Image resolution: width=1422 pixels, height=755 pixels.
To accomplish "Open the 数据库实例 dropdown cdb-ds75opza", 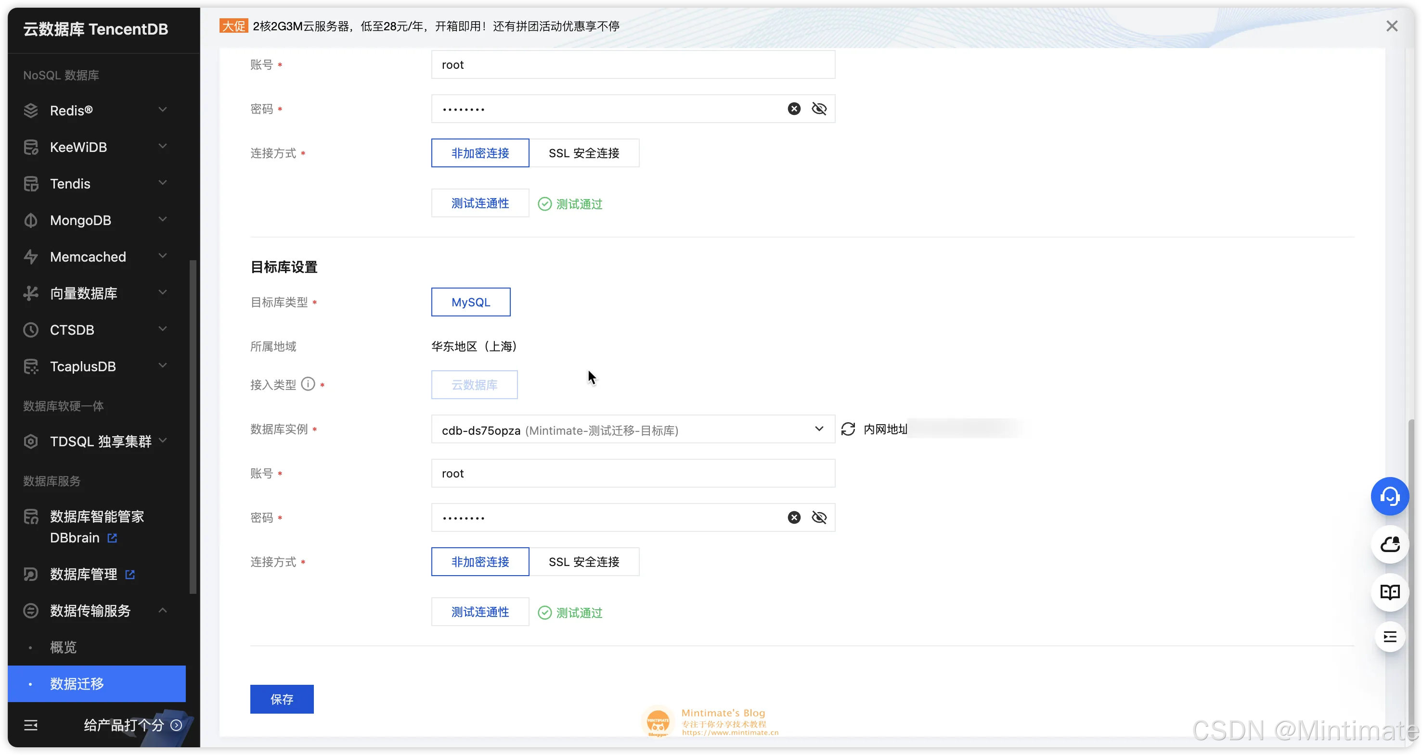I will (633, 429).
